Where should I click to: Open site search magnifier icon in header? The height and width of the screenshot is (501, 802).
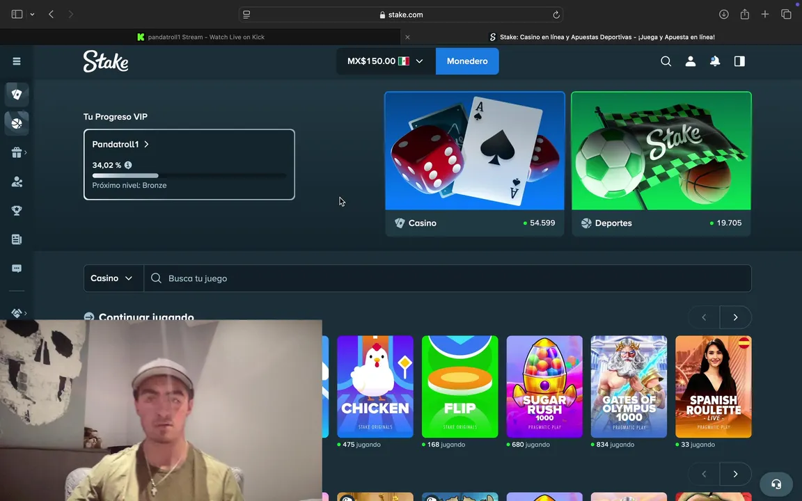coord(666,61)
